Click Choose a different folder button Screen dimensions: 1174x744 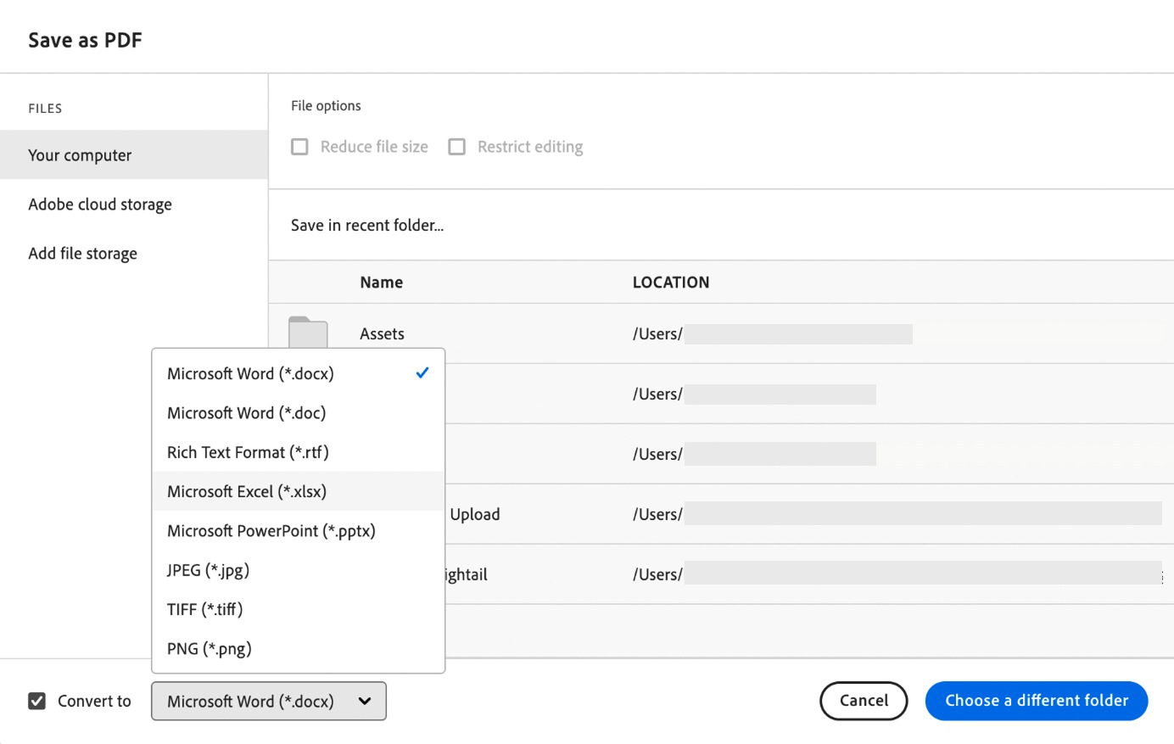click(1037, 701)
